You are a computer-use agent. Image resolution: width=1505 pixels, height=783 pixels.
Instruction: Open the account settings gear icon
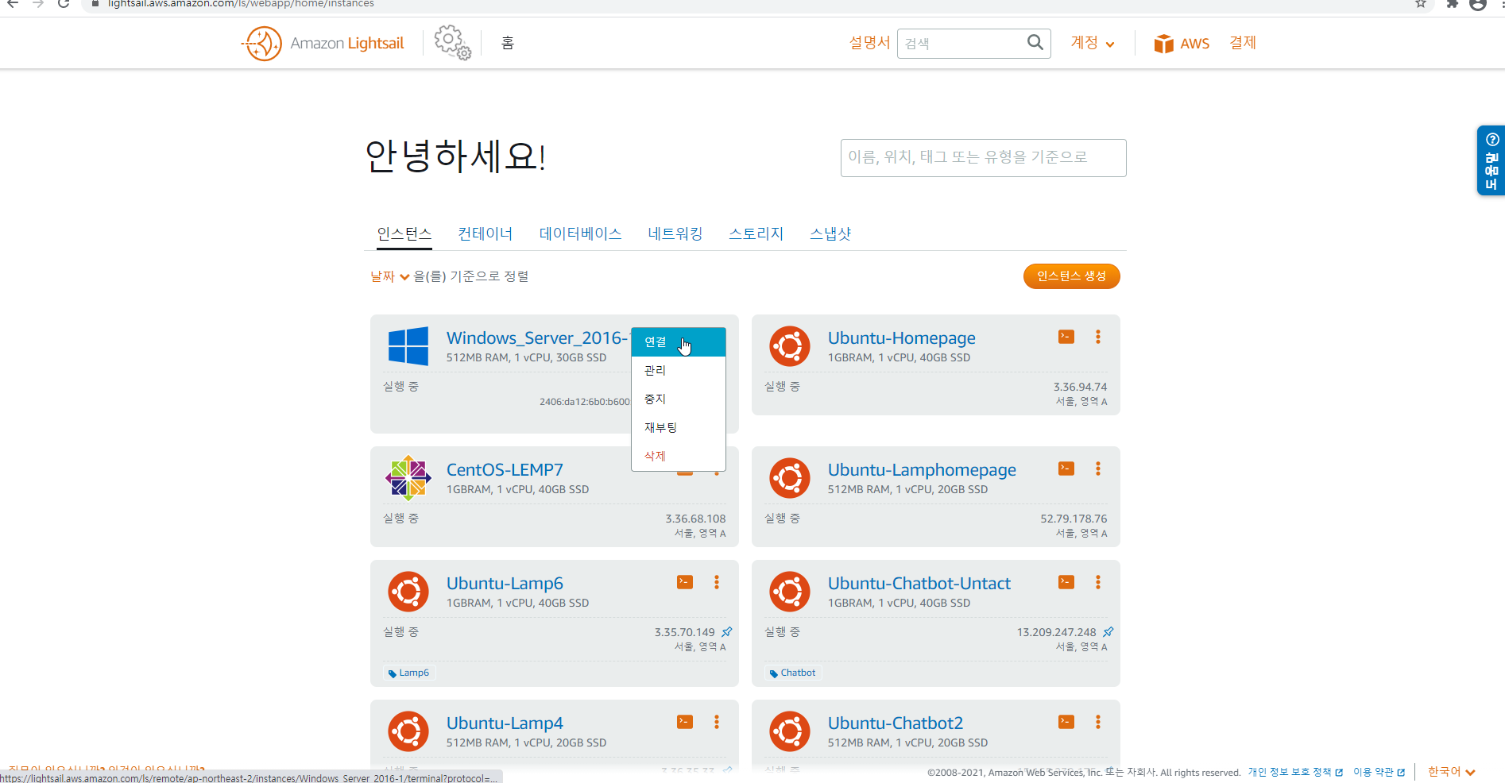(x=452, y=42)
